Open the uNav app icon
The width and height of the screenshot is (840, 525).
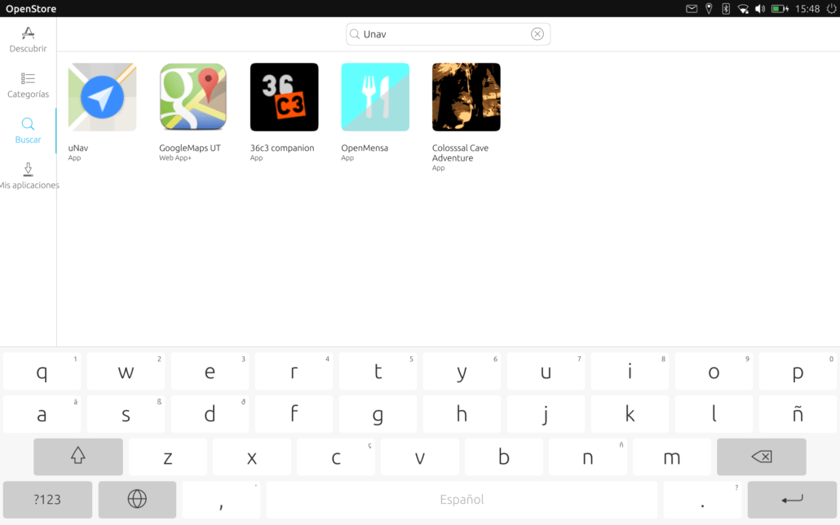(x=102, y=97)
